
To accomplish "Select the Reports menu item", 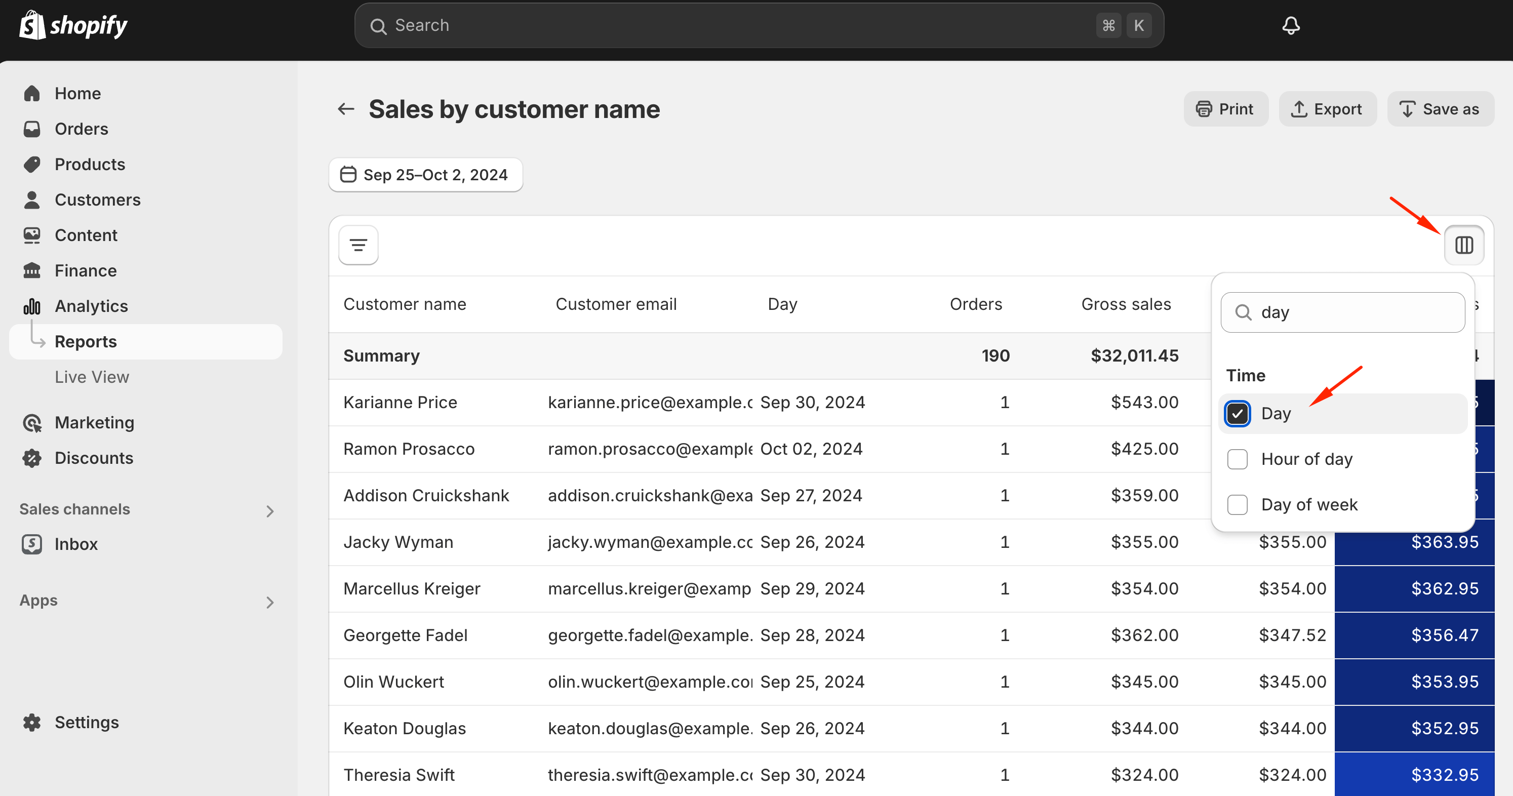I will [x=86, y=341].
